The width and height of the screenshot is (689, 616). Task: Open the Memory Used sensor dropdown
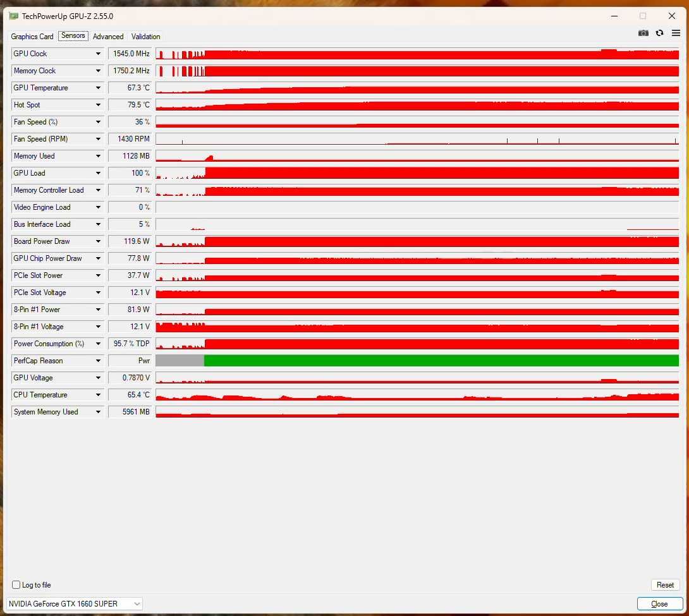click(98, 156)
